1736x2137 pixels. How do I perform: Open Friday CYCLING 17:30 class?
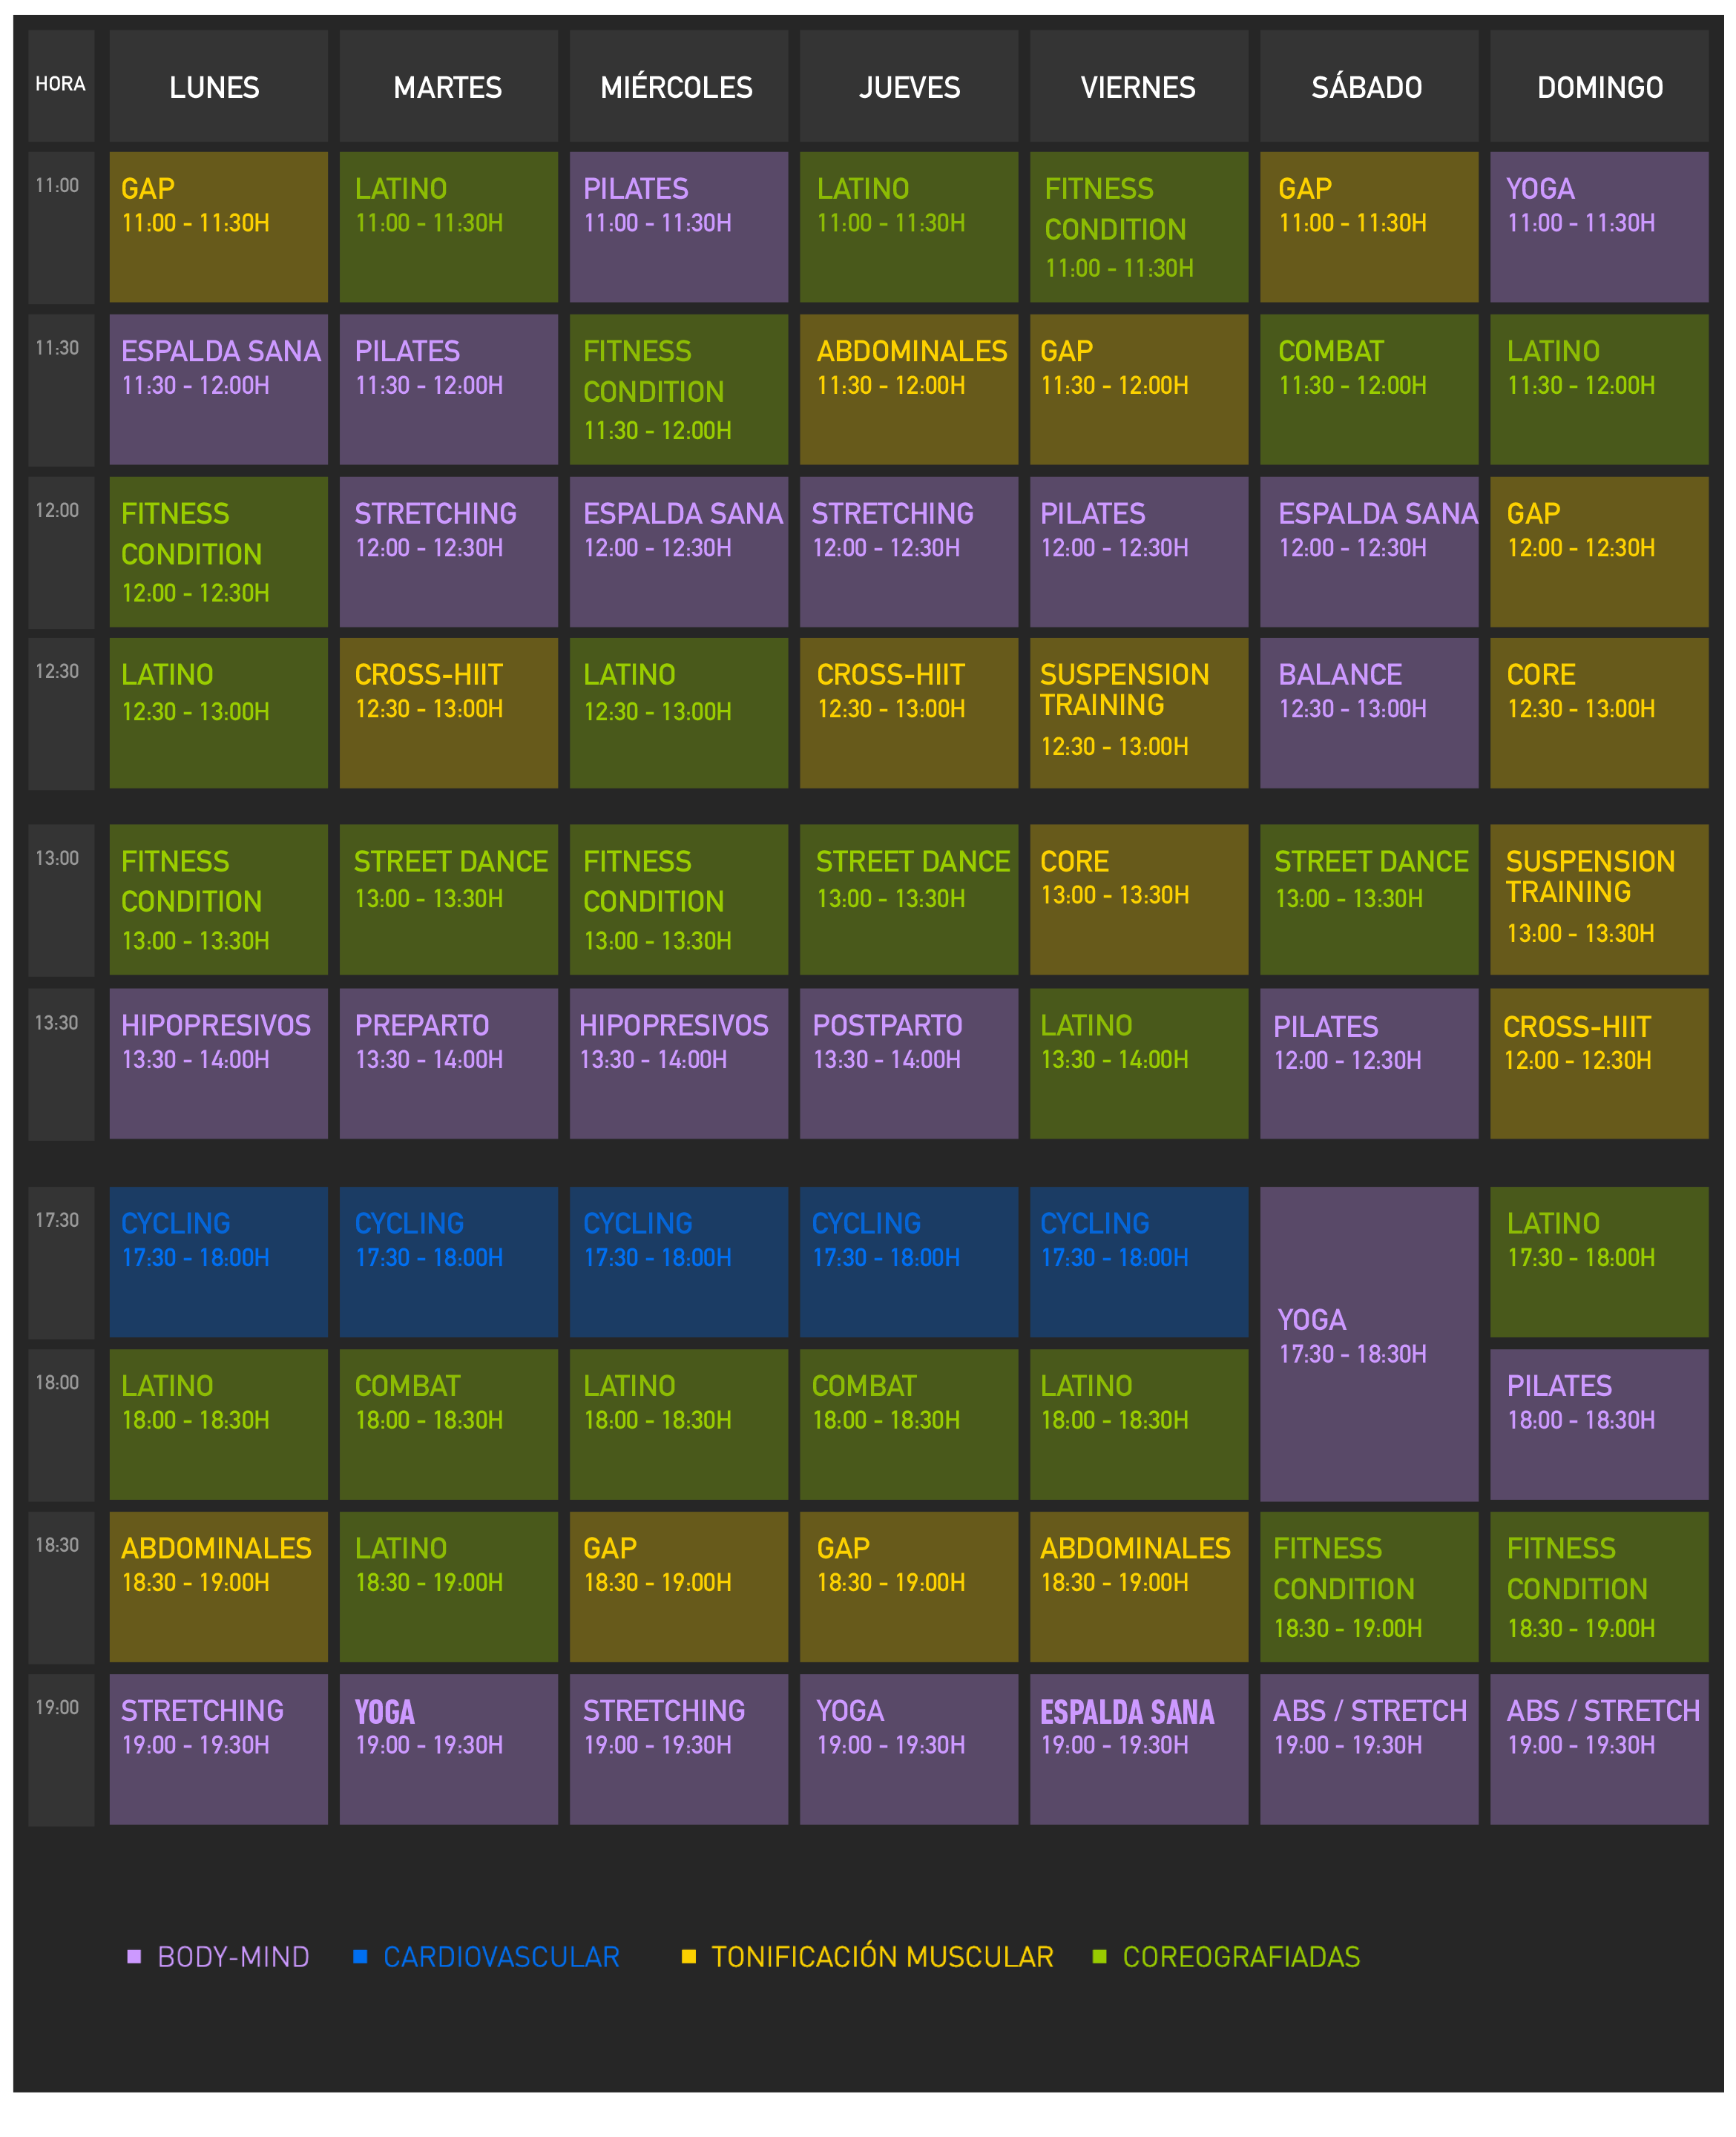click(x=1139, y=1262)
